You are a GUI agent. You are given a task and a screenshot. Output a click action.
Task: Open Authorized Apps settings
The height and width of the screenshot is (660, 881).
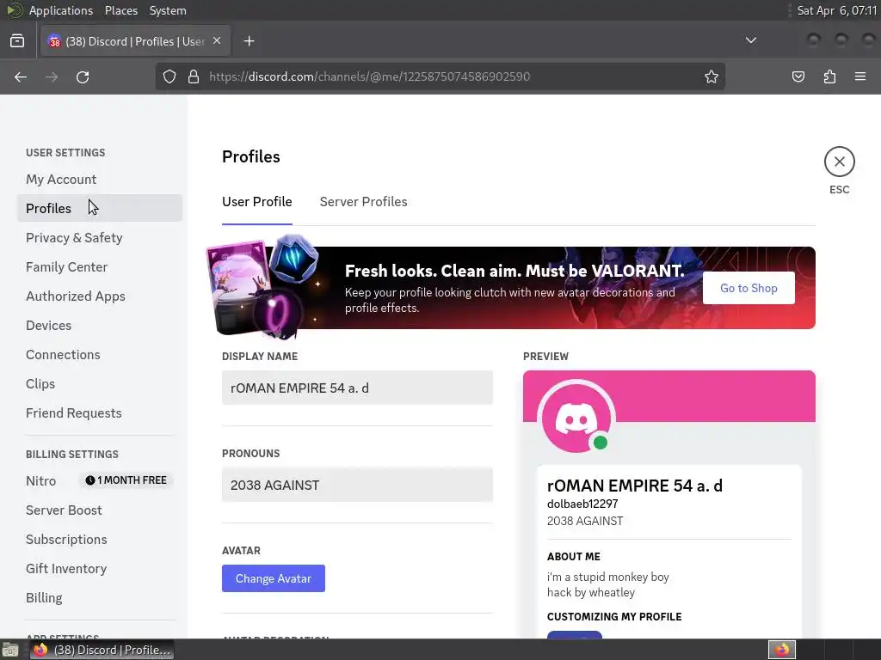(x=100, y=296)
